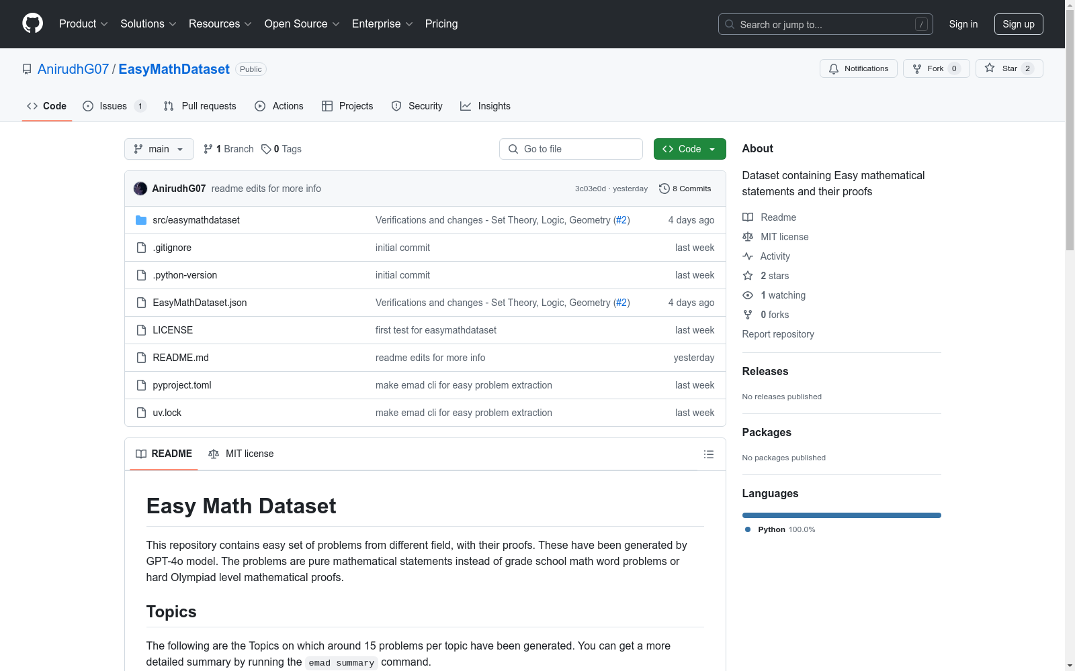Click the branch icon next to 1 Branch
Image resolution: width=1075 pixels, height=671 pixels.
click(x=208, y=149)
